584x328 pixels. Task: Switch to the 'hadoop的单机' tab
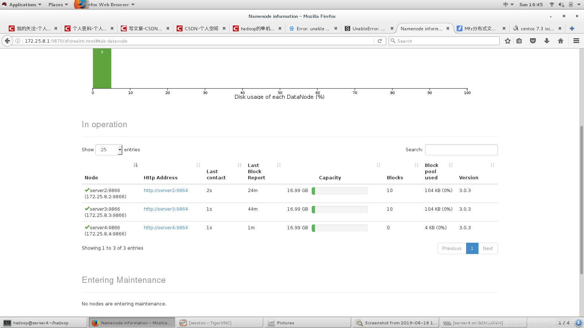(x=257, y=28)
